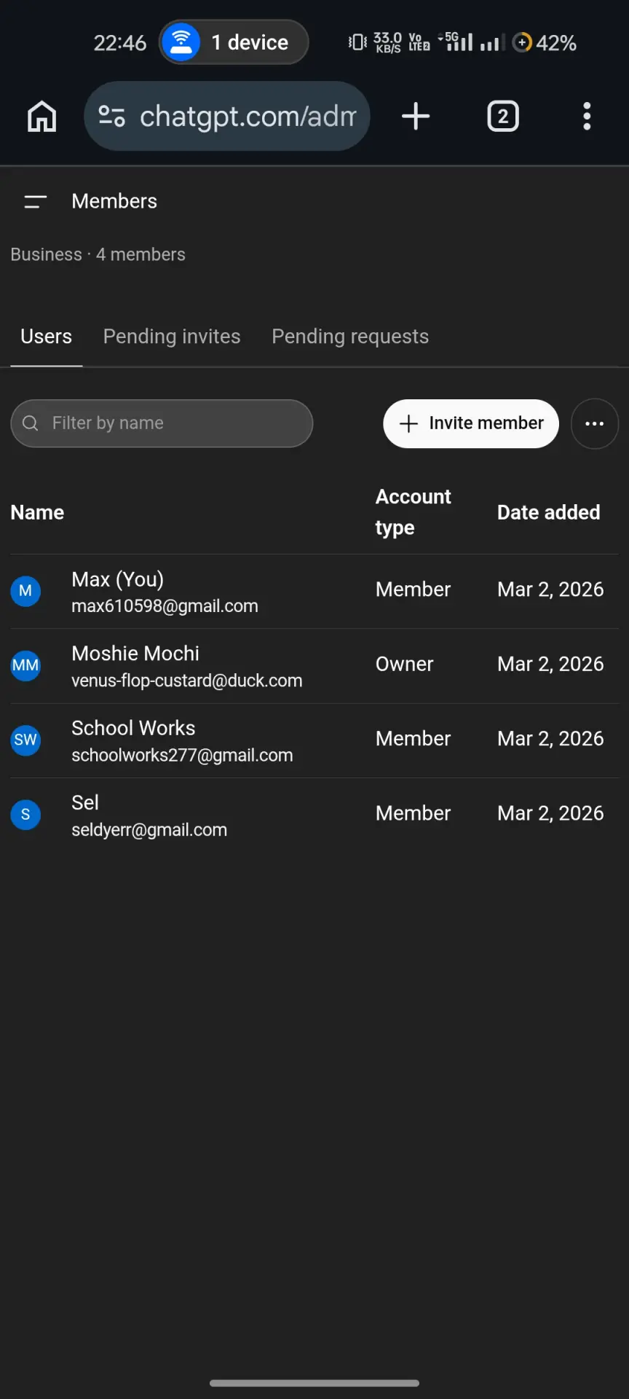Open the more options ellipsis beside Invite member

click(x=595, y=423)
